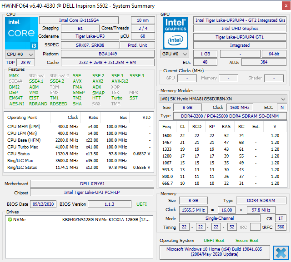Click the green check icon beside NVMe
Viewport: 291px width, 262px height.
point(10,220)
